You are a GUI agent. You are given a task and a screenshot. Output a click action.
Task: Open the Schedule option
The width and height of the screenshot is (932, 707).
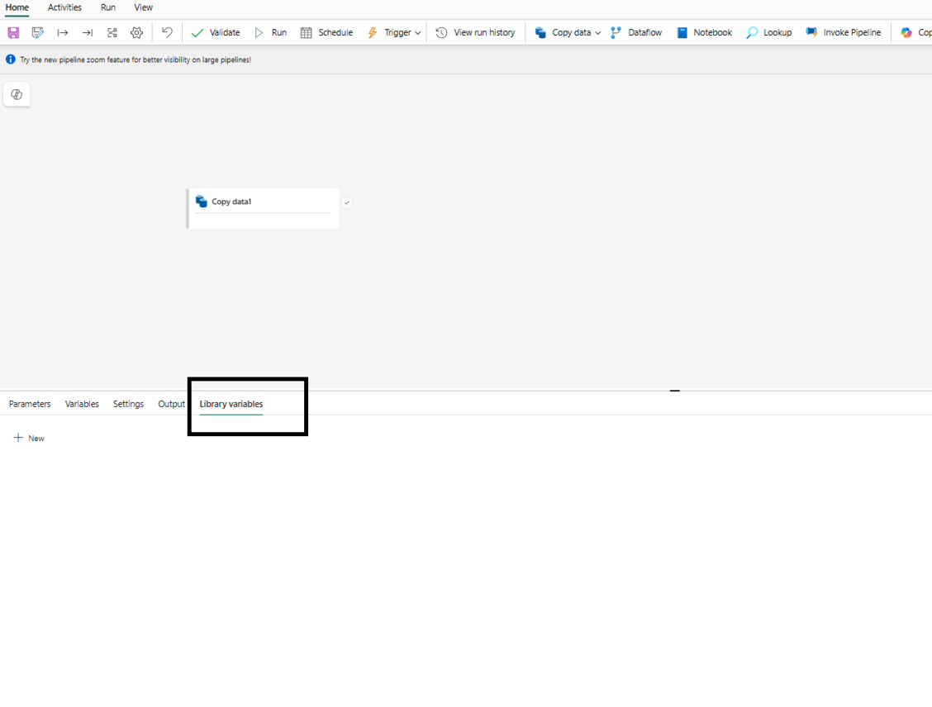tap(327, 33)
